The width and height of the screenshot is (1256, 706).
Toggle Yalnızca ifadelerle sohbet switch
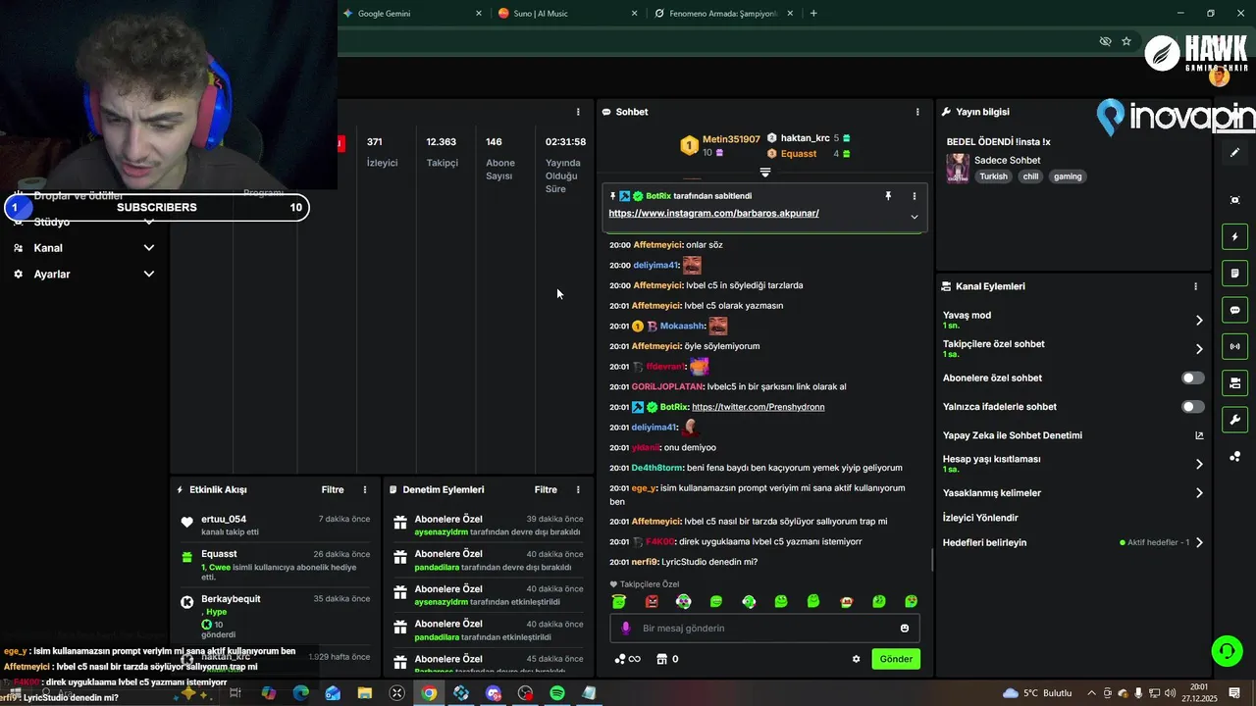click(x=1192, y=406)
